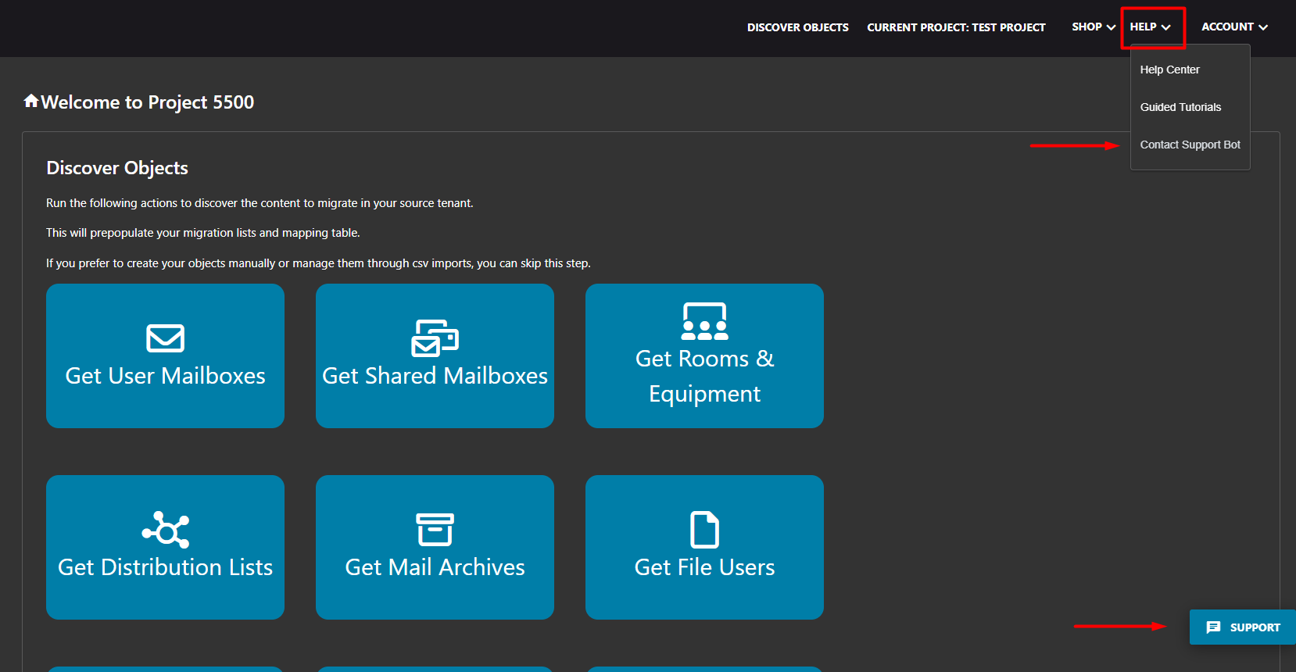1296x672 pixels.
Task: Click the file users document icon
Action: pos(704,530)
